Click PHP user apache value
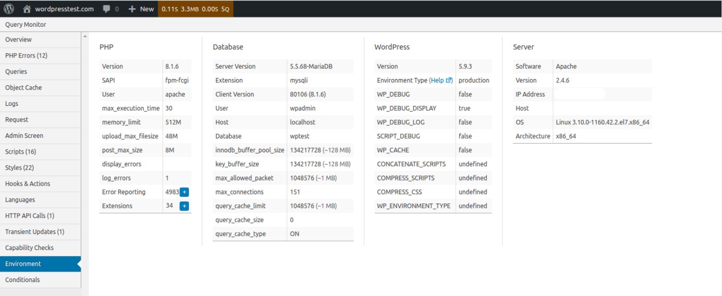722x296 pixels. (175, 94)
